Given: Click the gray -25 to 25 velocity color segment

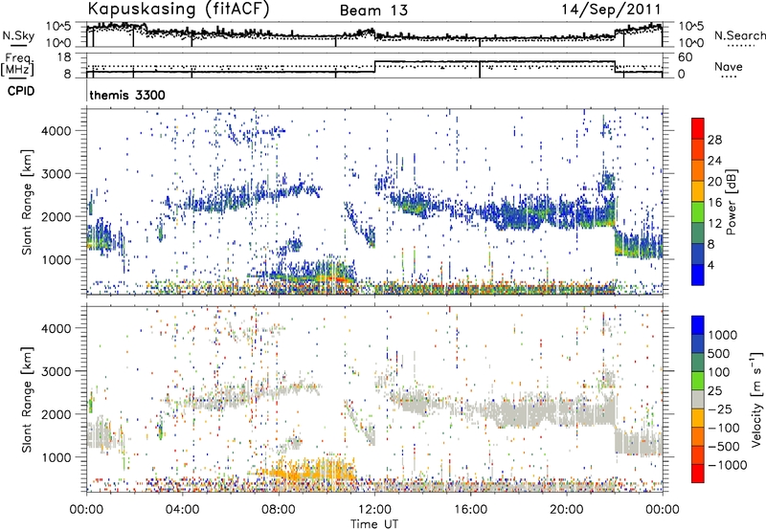Looking at the screenshot, I should 698,399.
